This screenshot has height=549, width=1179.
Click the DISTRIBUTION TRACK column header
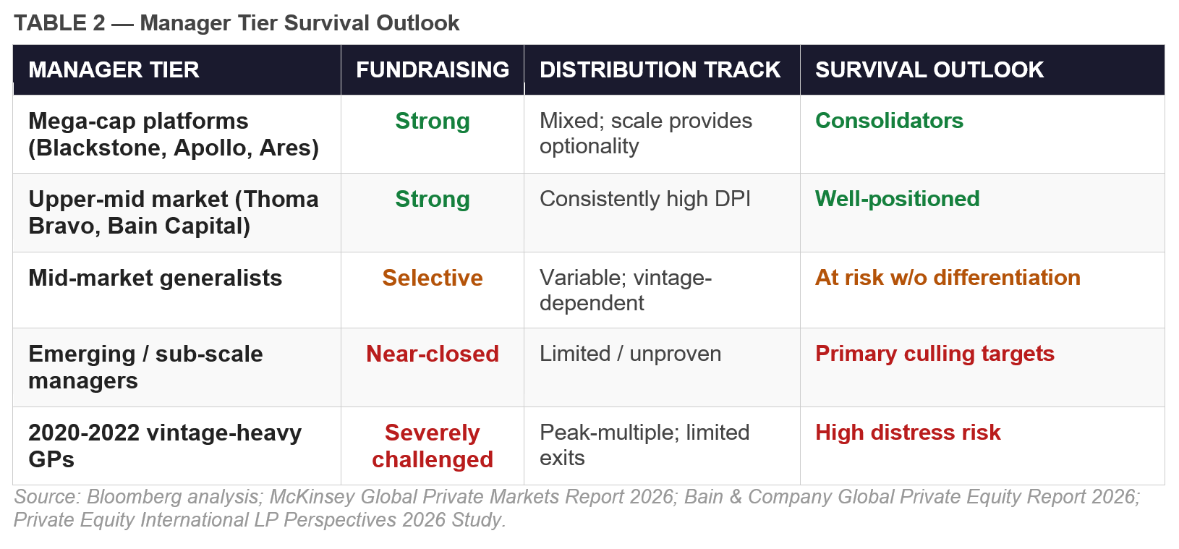660,69
